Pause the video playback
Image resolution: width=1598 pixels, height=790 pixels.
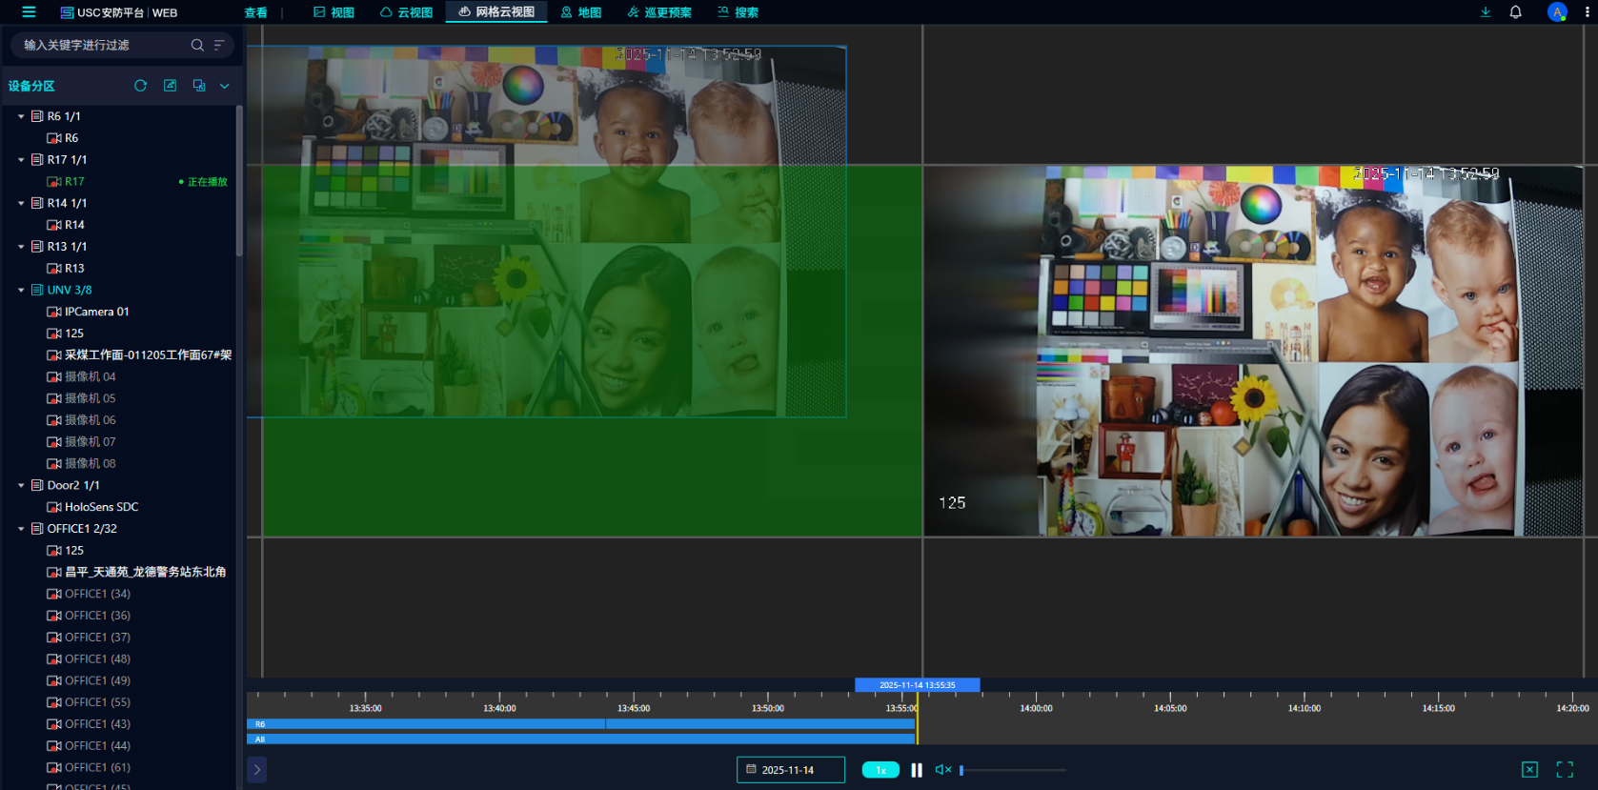pyautogui.click(x=917, y=770)
